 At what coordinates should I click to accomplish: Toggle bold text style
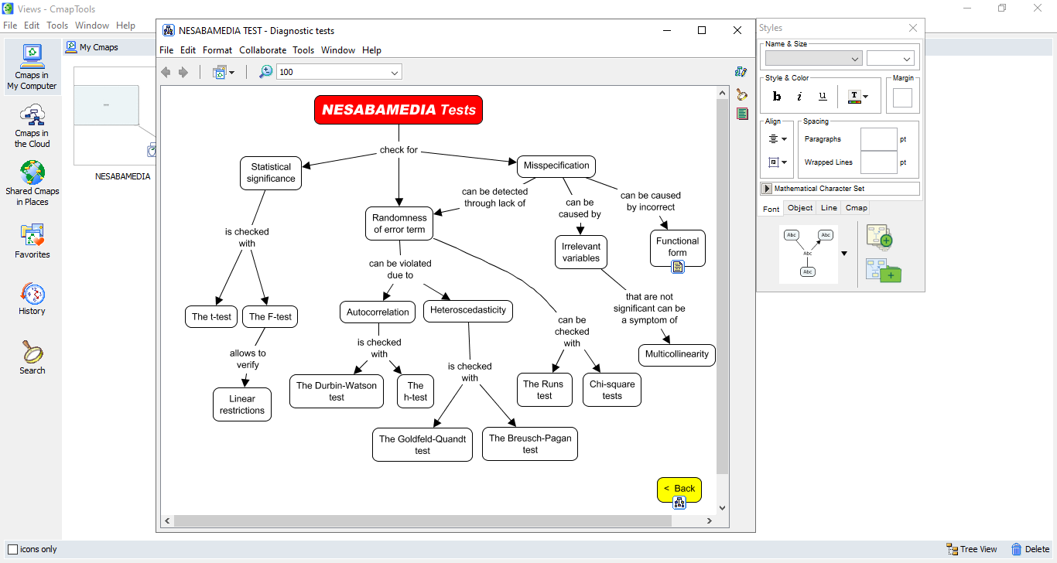coord(777,97)
